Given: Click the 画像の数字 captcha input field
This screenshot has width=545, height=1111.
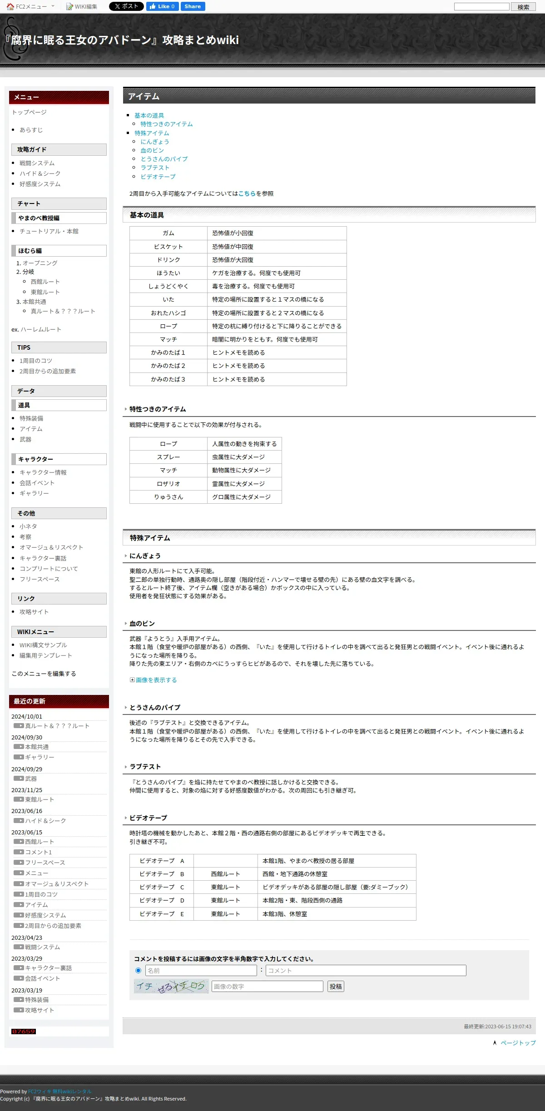Looking at the screenshot, I should [x=268, y=987].
